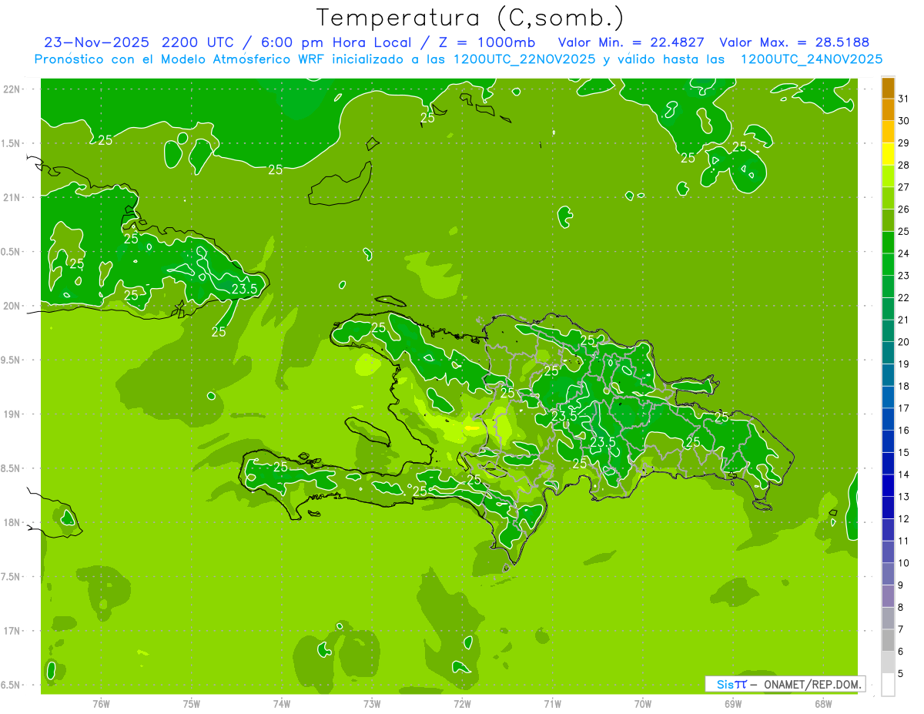Click the '5' color scale value label
The width and height of the screenshot is (924, 714).
(x=901, y=673)
